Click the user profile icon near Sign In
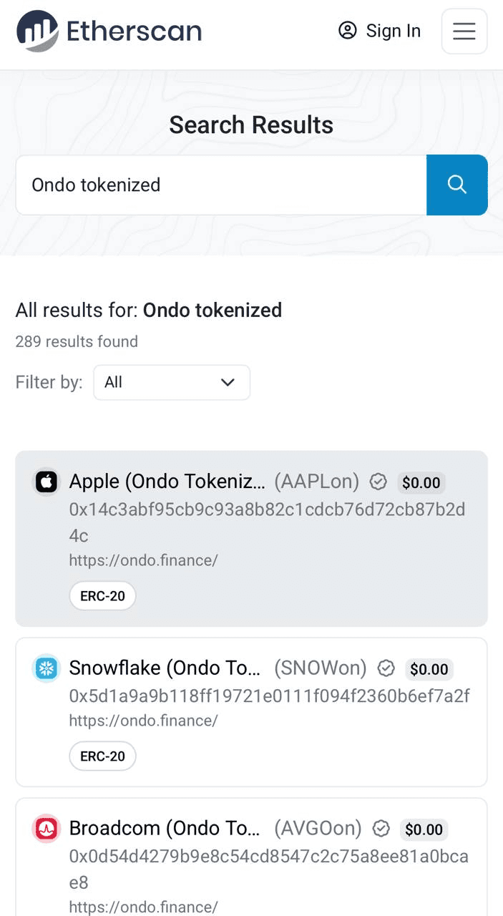The image size is (503, 916). 348,30
